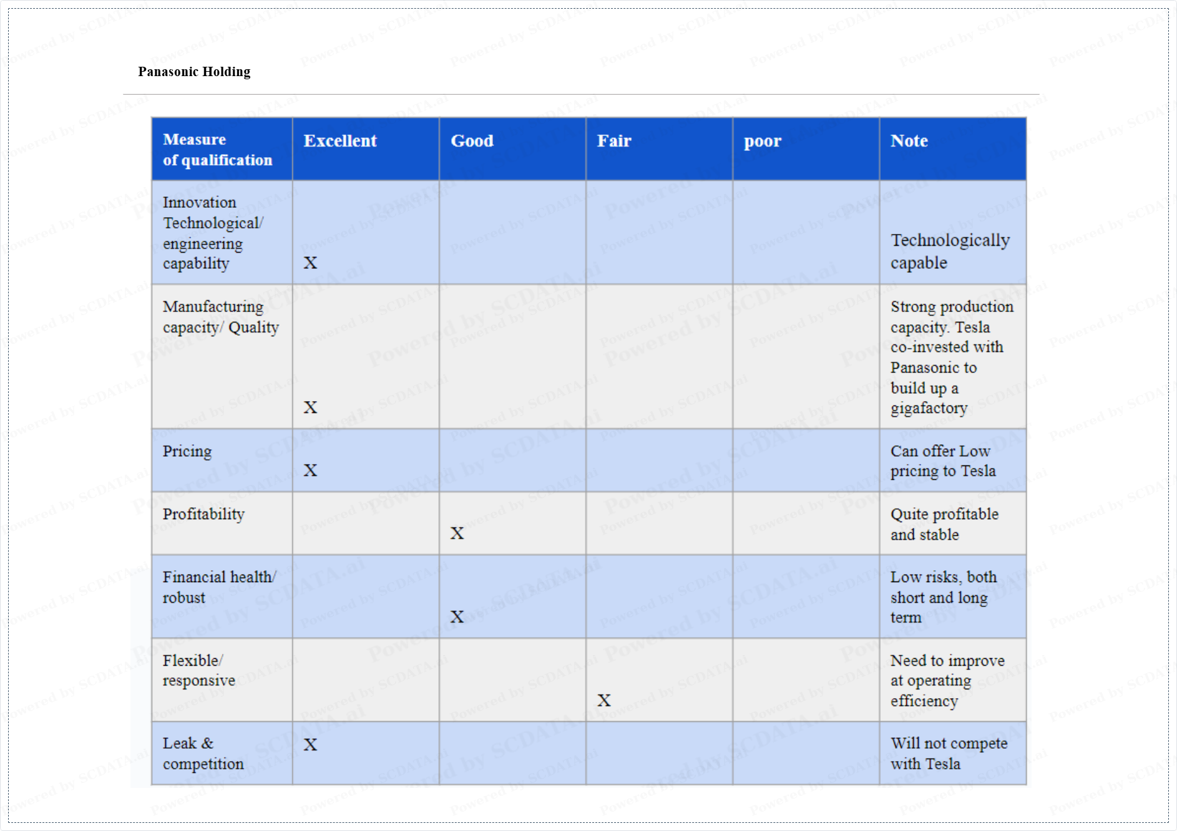1177x831 pixels.
Task: Select the 'Note' column header
Action: [953, 149]
